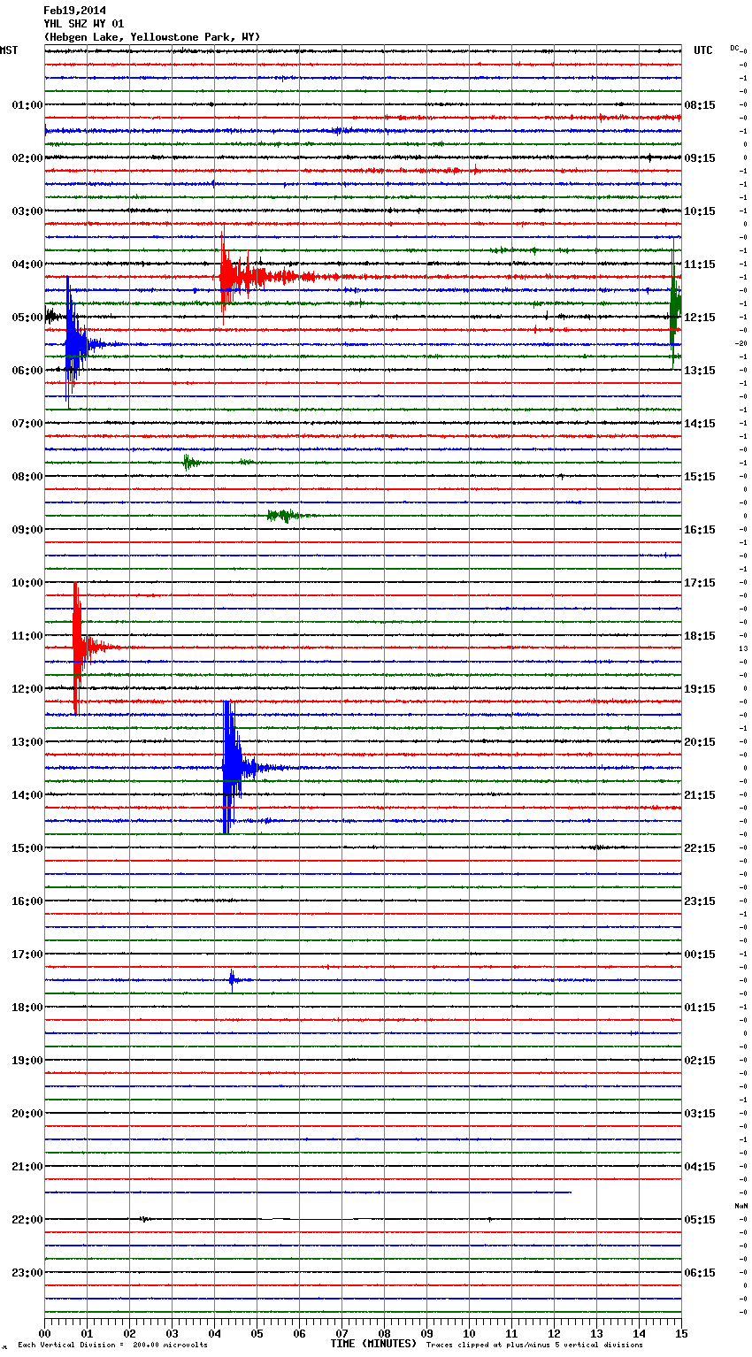Click the 16:15 UTC time label
Image resolution: width=752 pixels, height=1357 pixels.
click(x=700, y=529)
